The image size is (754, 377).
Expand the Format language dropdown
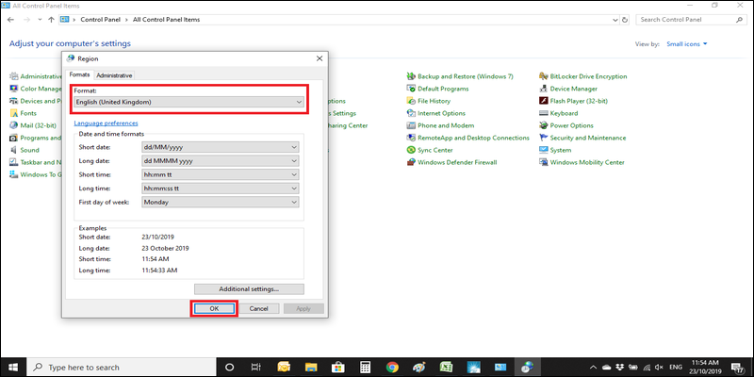(188, 102)
